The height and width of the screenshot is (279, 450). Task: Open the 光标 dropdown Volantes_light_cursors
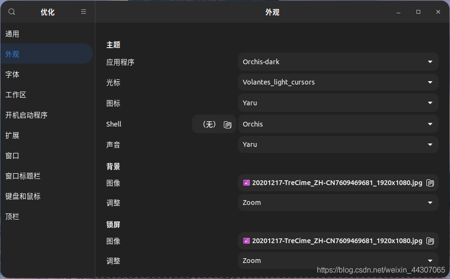[x=338, y=82]
